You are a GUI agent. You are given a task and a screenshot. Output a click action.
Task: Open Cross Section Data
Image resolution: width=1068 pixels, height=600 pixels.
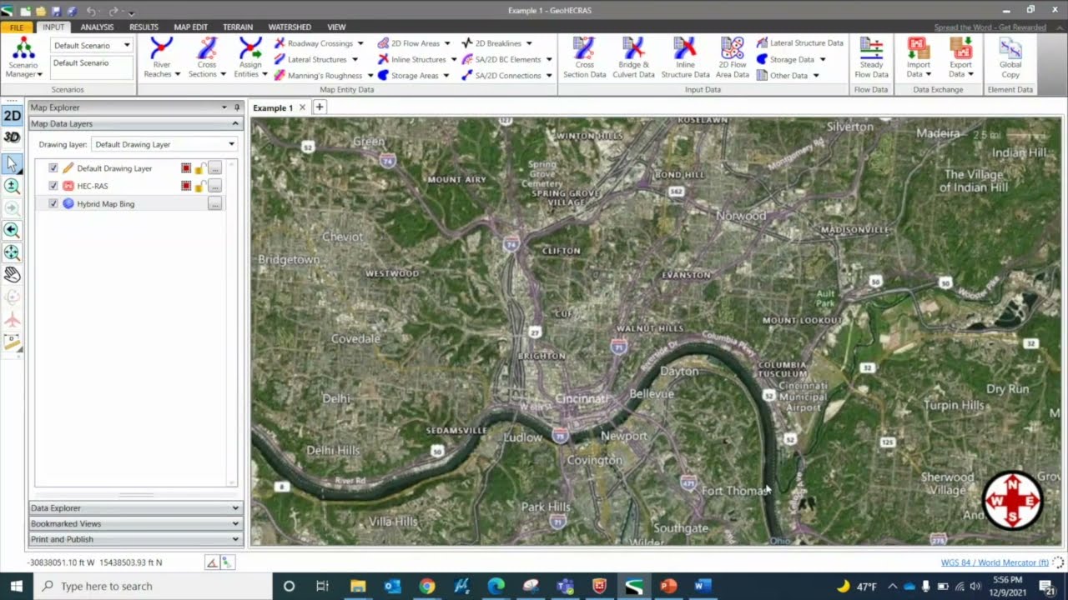tap(584, 57)
